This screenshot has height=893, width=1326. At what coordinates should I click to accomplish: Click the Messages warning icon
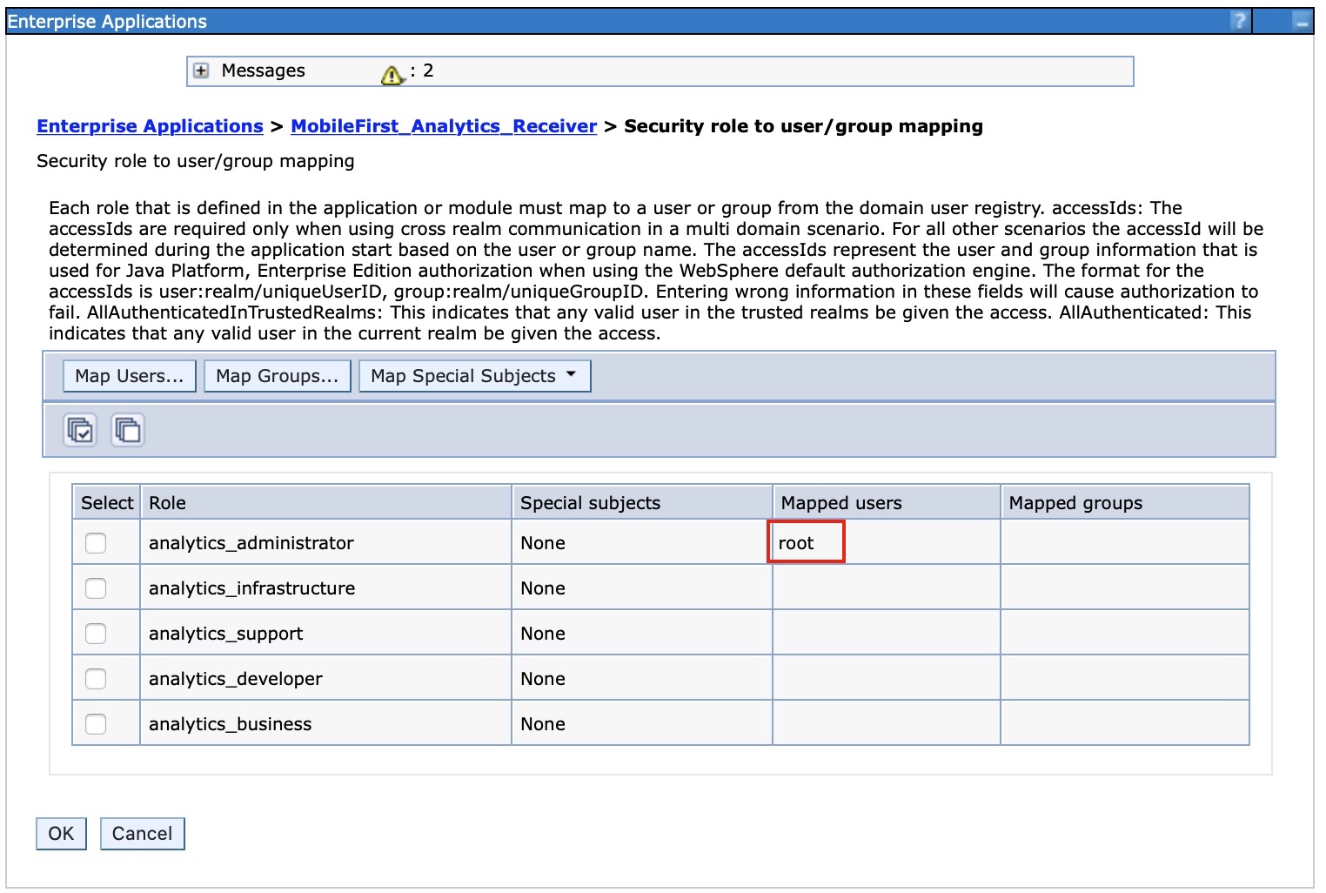392,75
